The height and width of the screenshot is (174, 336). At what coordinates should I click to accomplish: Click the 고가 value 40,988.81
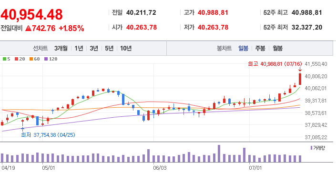[213, 13]
